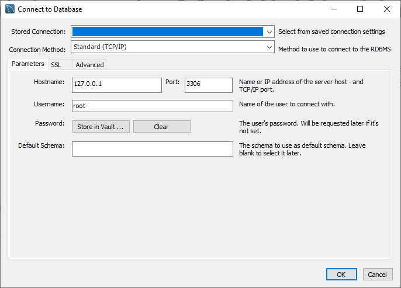This screenshot has height=288, width=401.
Task: Click the Store in Vault button
Action: (x=101, y=127)
